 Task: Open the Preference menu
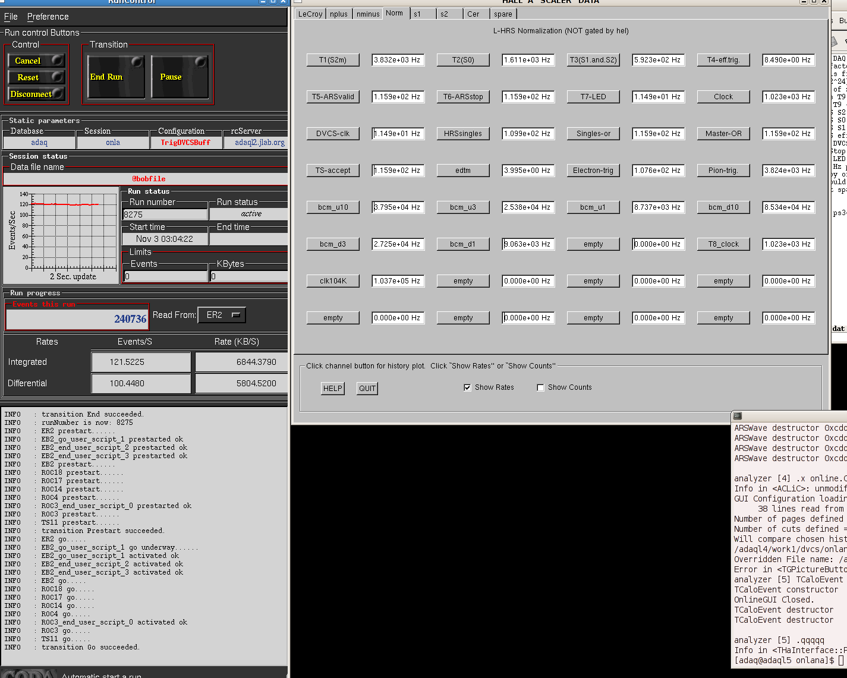(48, 17)
